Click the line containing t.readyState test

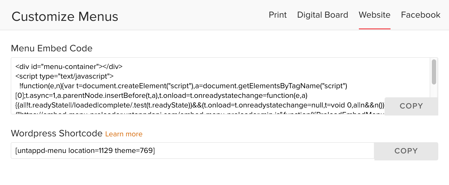coord(200,105)
